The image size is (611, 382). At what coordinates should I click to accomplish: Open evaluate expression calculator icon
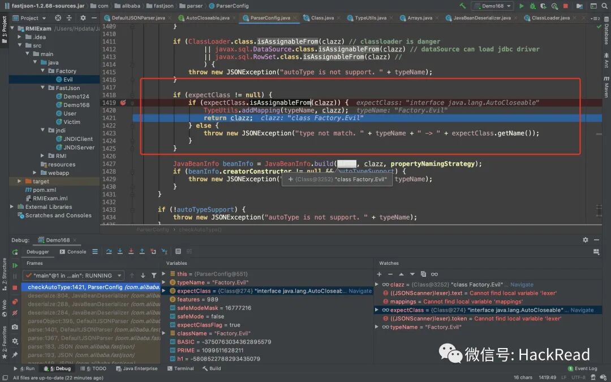click(x=178, y=252)
